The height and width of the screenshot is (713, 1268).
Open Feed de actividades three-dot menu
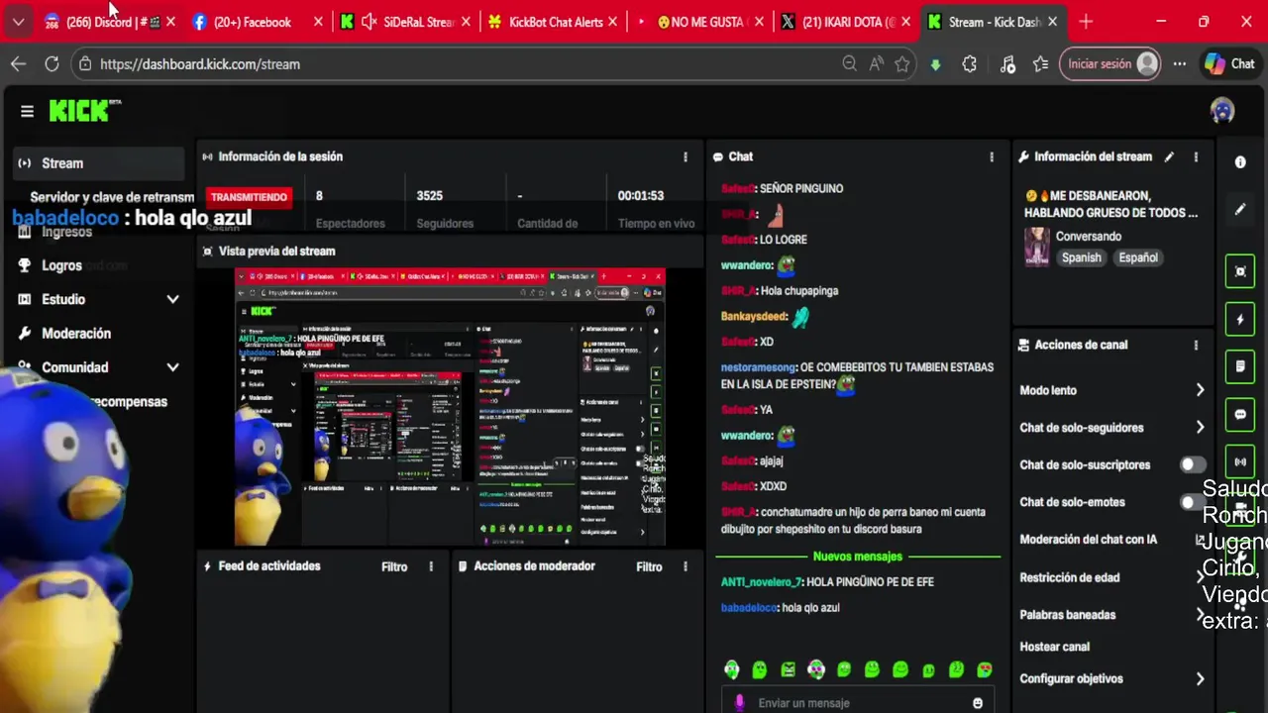tap(431, 566)
